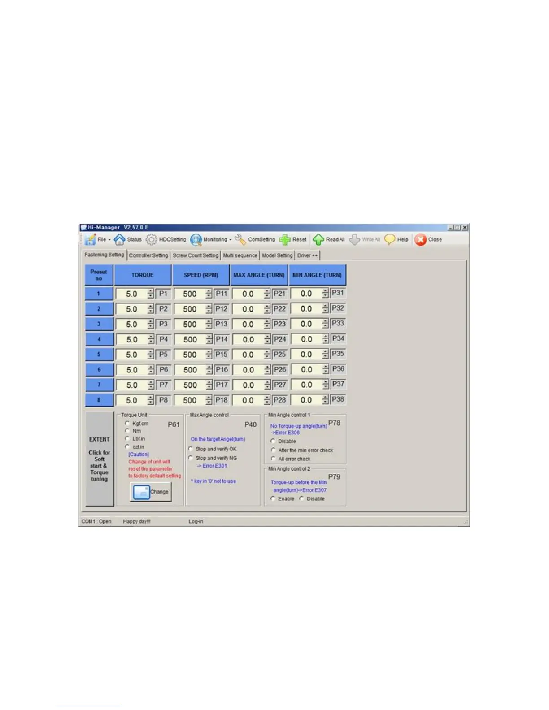Screen dimensions: 549x710
Task: Click the Hi-Manager title bar app icon
Action: pyautogui.click(x=83, y=228)
